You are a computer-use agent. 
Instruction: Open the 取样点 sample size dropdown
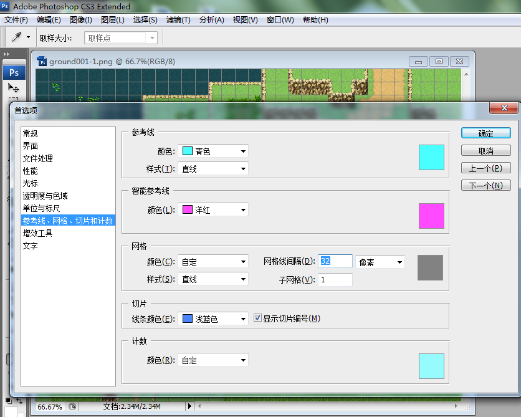pyautogui.click(x=121, y=38)
